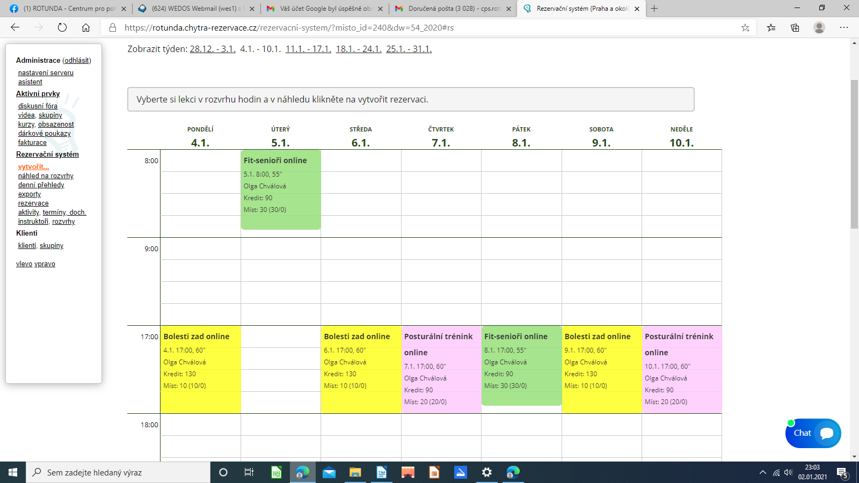Viewport: 859px width, 483px height.
Task: Open the Edge settings ellipsis menu
Action: (x=844, y=27)
